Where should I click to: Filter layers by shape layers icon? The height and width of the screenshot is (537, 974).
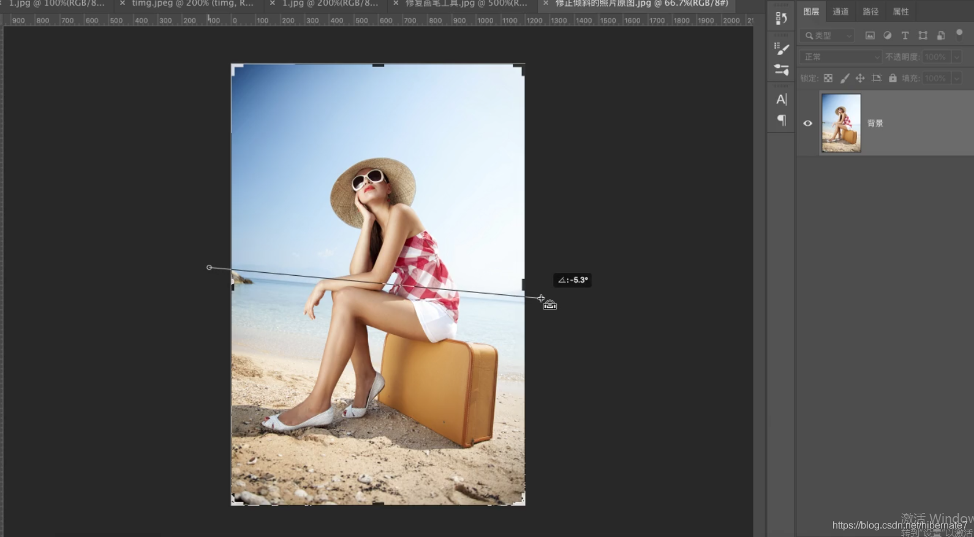click(923, 36)
